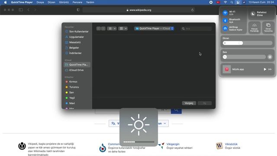The width and height of the screenshot is (277, 156).
Task: Close Control Center via its menu bar icon
Action: [238, 2]
